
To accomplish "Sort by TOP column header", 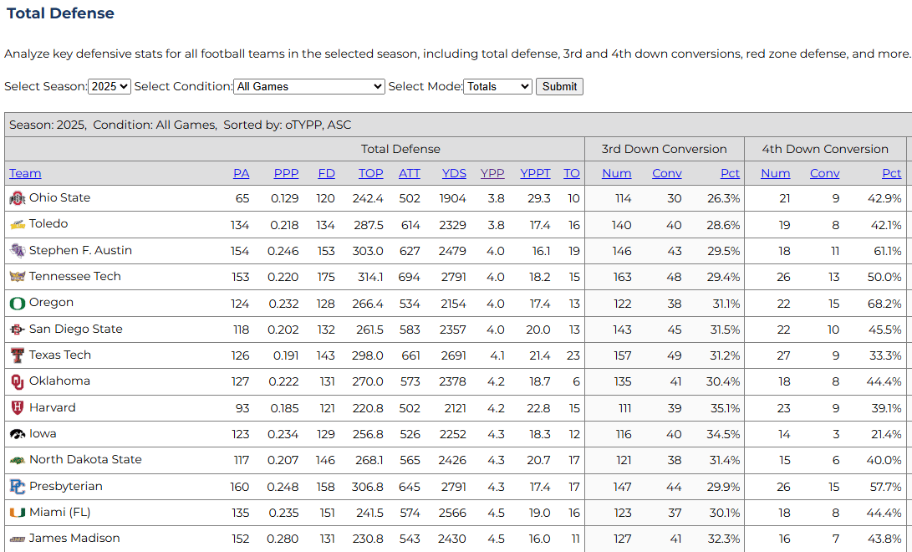I will pos(370,173).
